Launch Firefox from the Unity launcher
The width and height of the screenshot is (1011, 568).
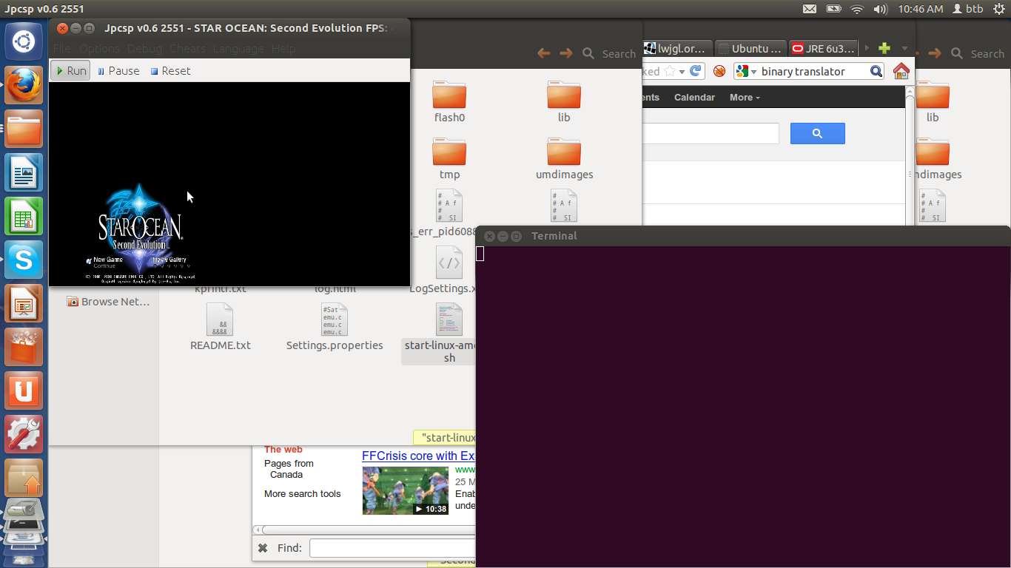click(24, 85)
